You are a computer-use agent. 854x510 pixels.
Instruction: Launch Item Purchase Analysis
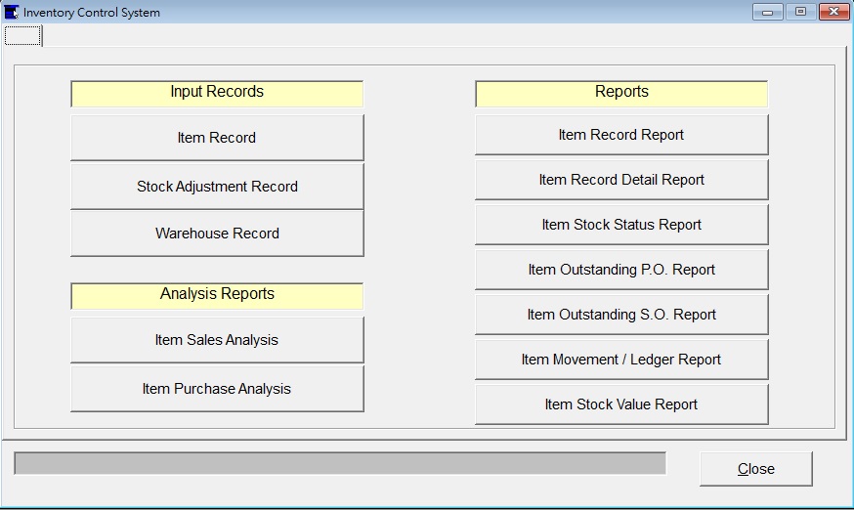pos(217,389)
